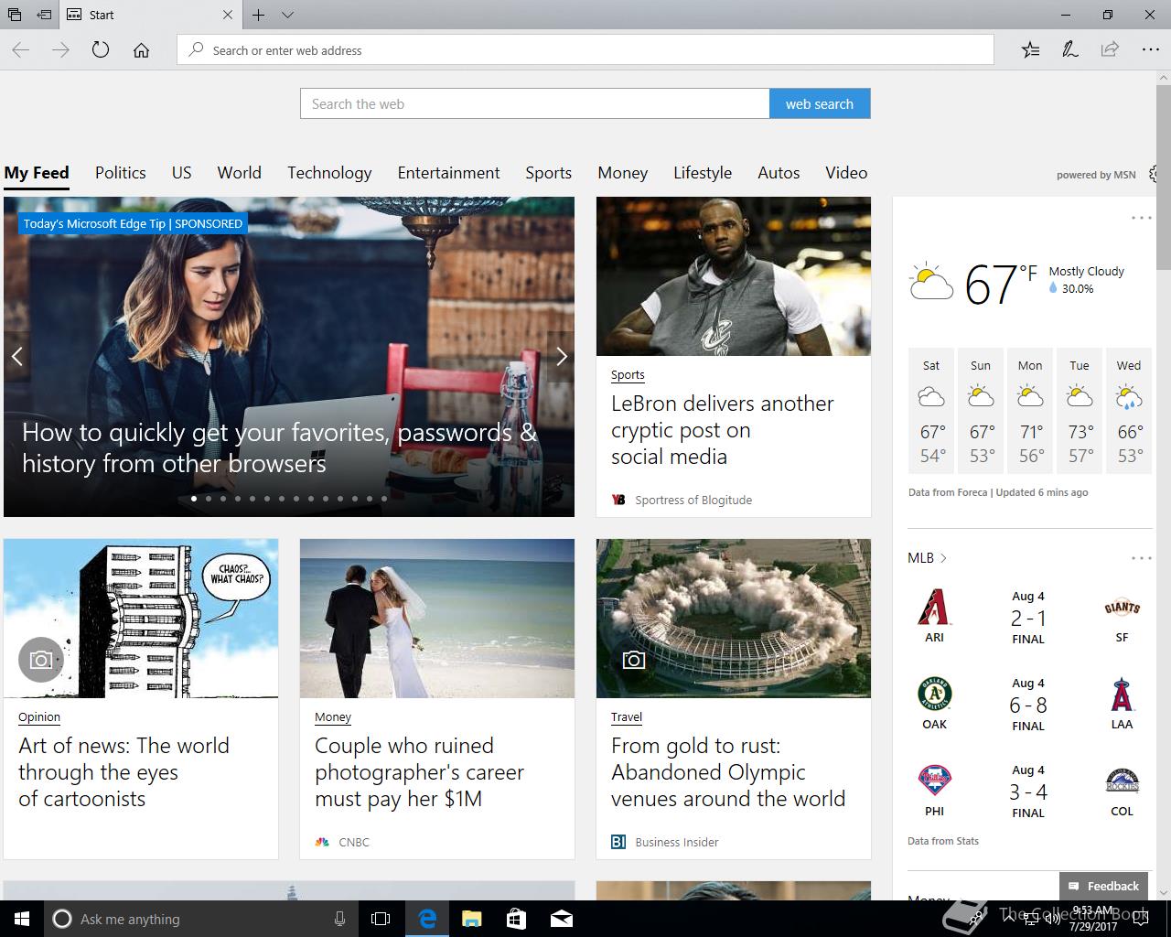This screenshot has width=1171, height=937.
Task: Open Task View on taskbar
Action: click(381, 919)
